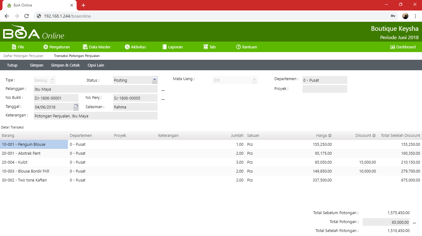Open the Chrome three-dot menu
This screenshot has width=422, height=236.
point(416,16)
